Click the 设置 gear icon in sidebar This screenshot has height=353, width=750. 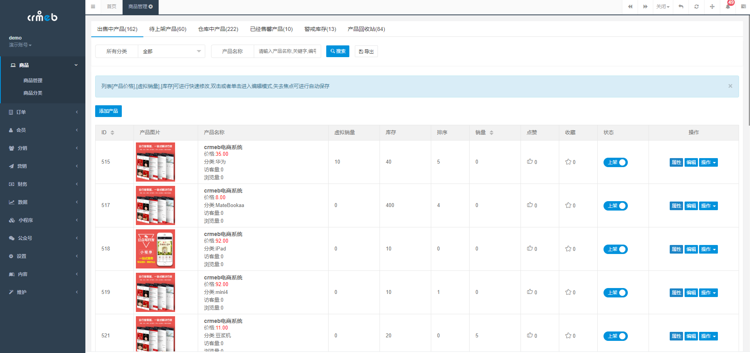11,256
